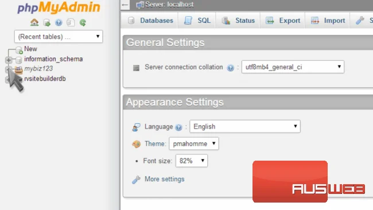The image size is (373, 210).
Task: Open the rvsitebuilderdb database
Action: click(x=45, y=79)
